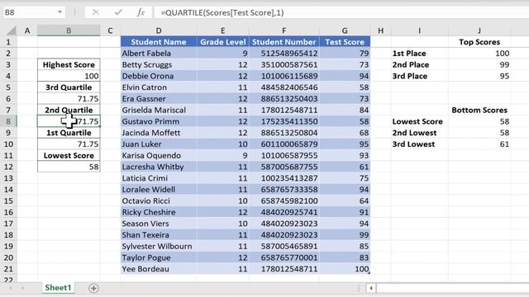The image size is (529, 297).
Task: Select row 1 header
Action: (x=8, y=42)
